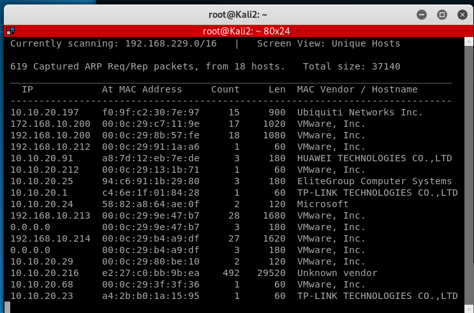
Task: Select MAC address a4:2b:b0:1a:15:95
Action: pos(151,296)
